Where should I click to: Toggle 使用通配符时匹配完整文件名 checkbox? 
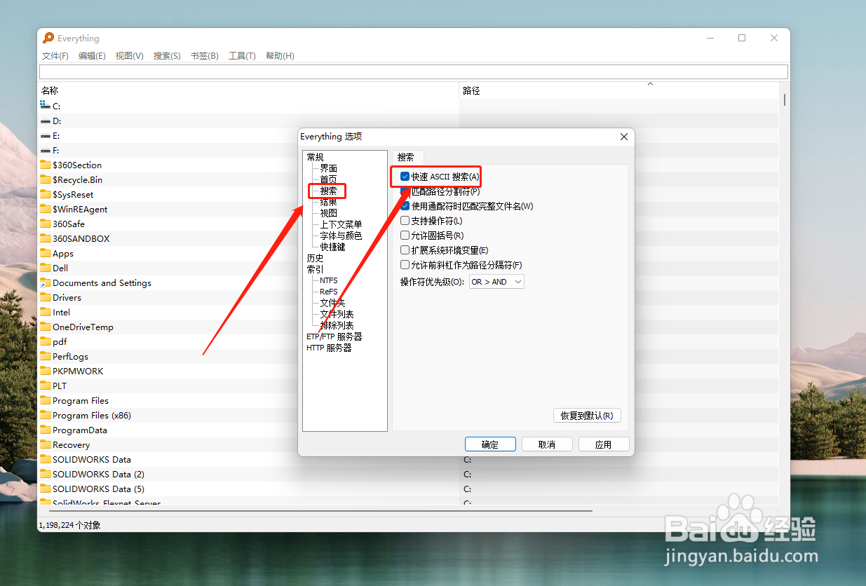[x=405, y=206]
